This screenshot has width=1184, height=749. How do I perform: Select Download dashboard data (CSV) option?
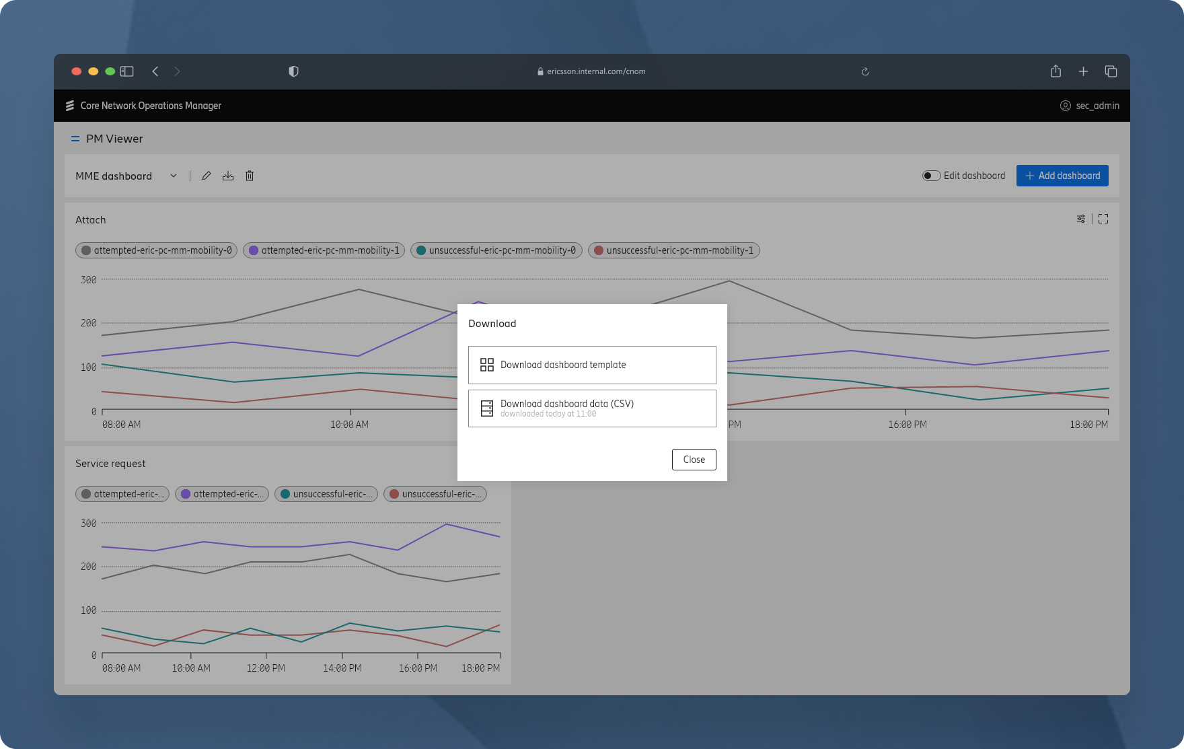(592, 408)
